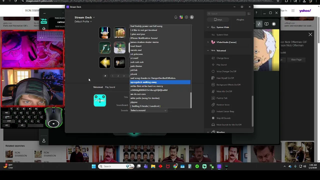Choose 'iPhone Notification Sound' from list
This screenshot has height=180, width=320.
point(160,38)
